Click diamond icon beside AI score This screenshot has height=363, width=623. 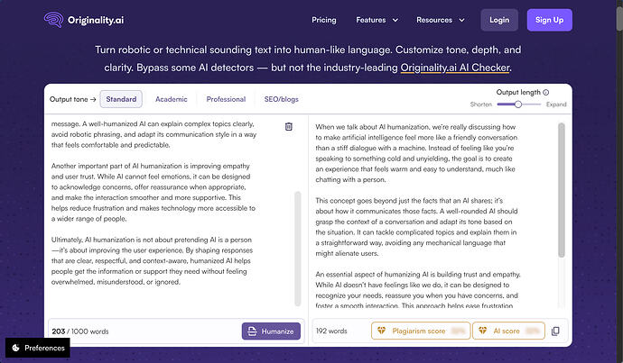pyautogui.click(x=483, y=331)
